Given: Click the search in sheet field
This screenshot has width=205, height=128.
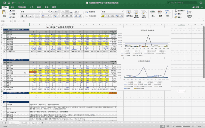Looking at the screenshot, I should [x=182, y=3].
